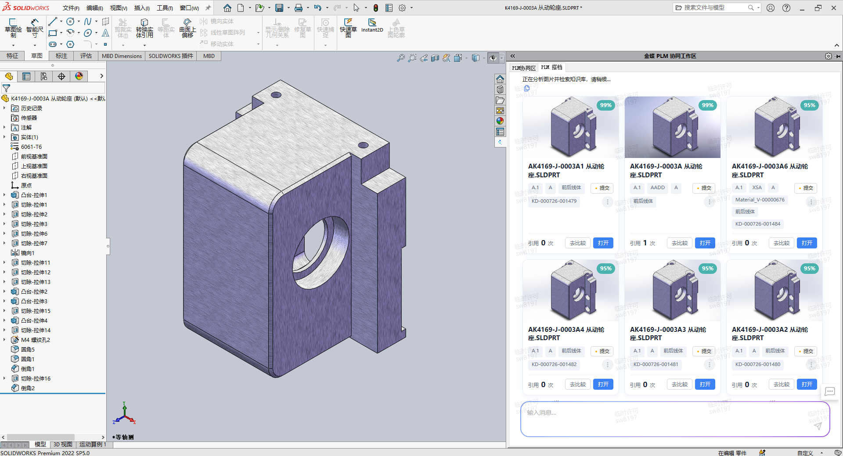Screen dimensions: 843x456
Task: Click the AK4169-J-0003A2 part thumbnail
Action: coord(775,290)
